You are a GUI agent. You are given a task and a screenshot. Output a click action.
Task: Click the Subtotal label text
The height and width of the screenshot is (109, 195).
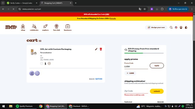(x=128, y=102)
